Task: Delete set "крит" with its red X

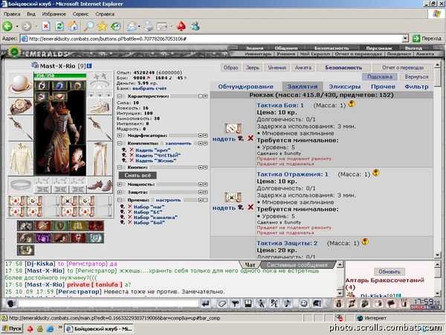Action: (132, 150)
